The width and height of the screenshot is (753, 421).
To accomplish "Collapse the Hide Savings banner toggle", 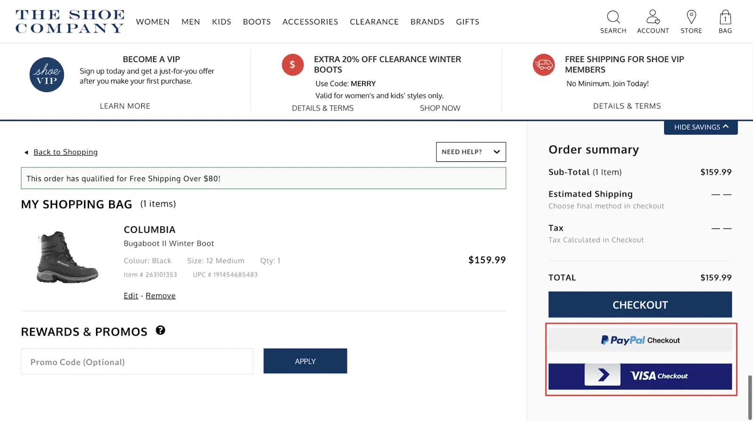I will (701, 127).
